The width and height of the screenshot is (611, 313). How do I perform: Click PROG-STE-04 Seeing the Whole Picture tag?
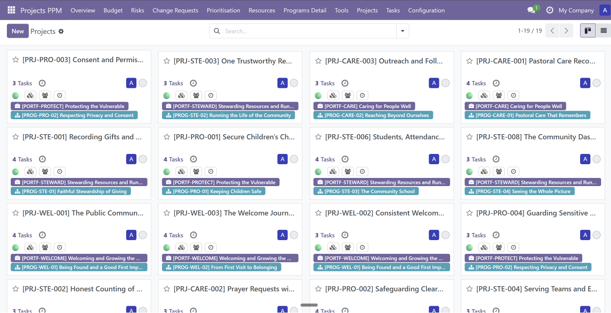pyautogui.click(x=520, y=191)
